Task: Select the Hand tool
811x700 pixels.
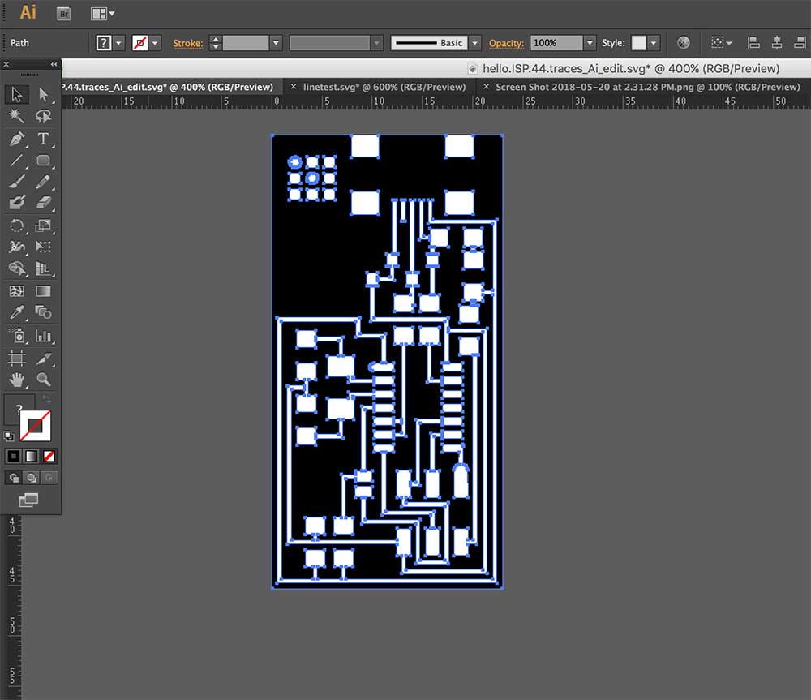Action: (16, 380)
